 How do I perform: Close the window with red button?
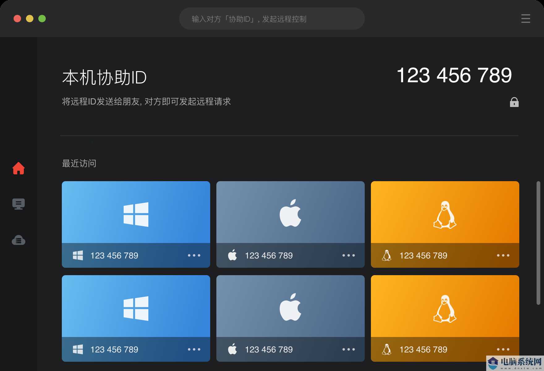17,19
